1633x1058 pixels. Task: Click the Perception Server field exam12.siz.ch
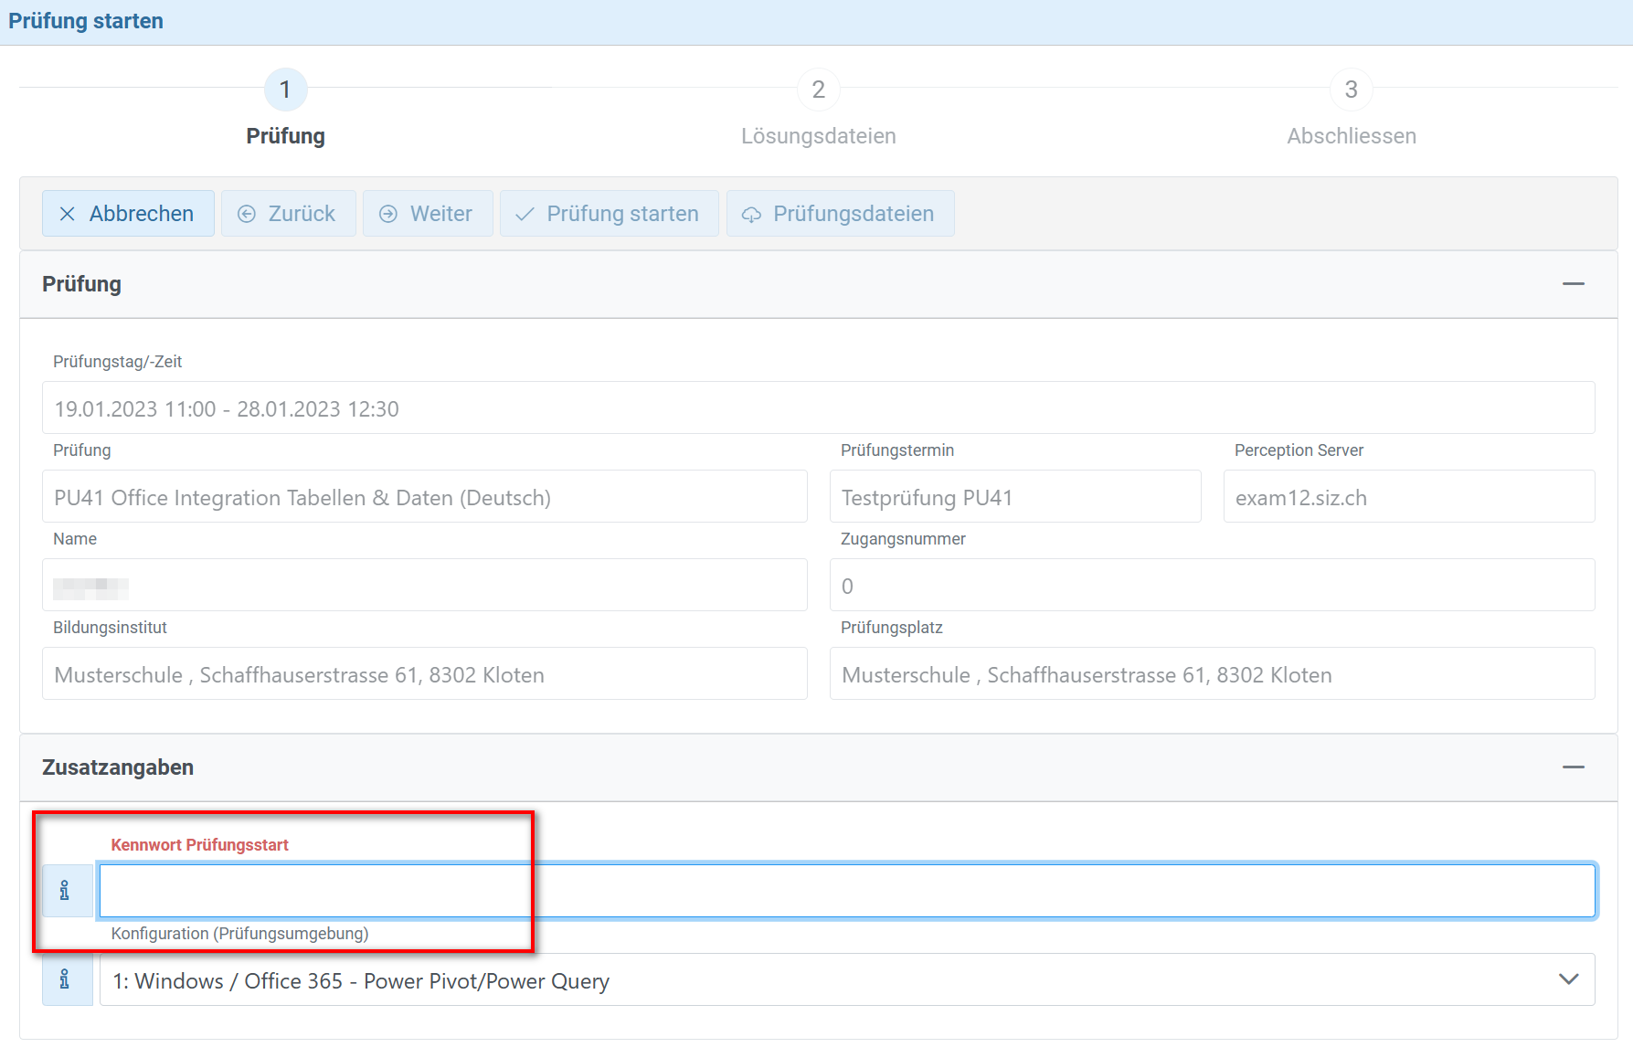tap(1409, 496)
